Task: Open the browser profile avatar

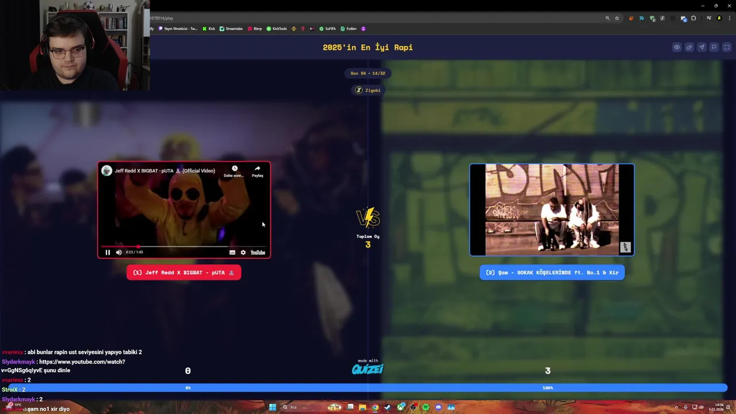Action: click(719, 18)
